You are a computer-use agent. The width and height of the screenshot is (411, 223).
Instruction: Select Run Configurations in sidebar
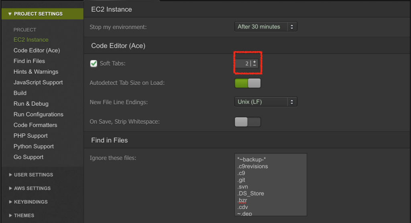38,115
